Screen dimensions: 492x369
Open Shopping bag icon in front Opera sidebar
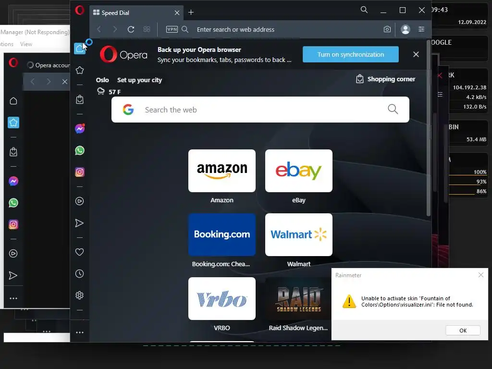pyautogui.click(x=80, y=99)
